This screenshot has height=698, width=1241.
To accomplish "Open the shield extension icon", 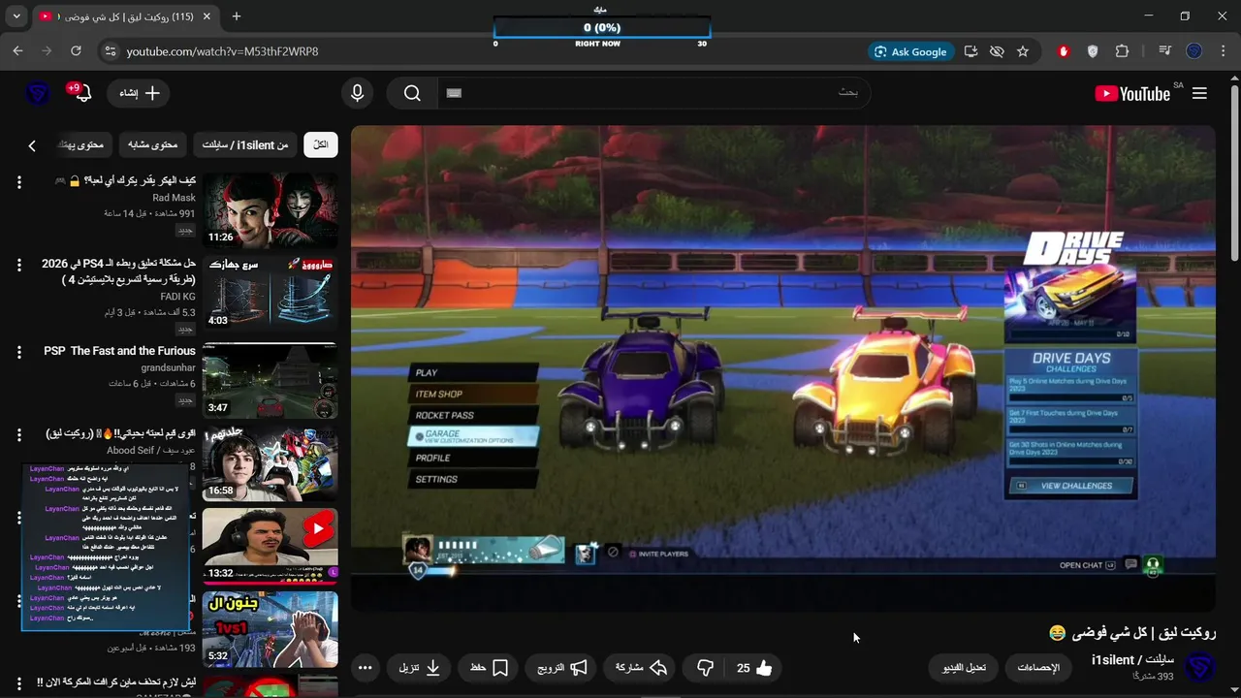I will pos(1093,51).
